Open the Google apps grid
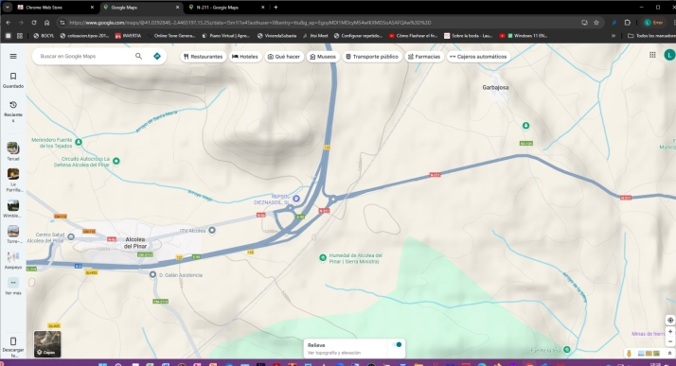Screen dimensions: 676x366 pos(652,55)
